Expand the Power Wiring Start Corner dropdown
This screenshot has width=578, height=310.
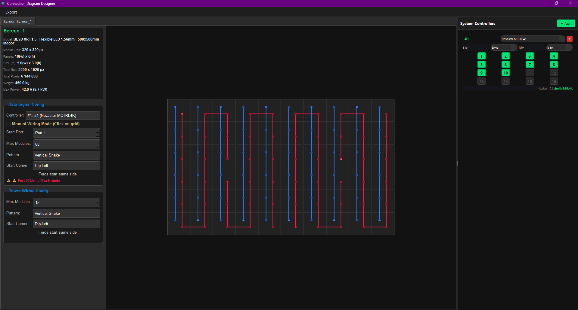[66, 224]
